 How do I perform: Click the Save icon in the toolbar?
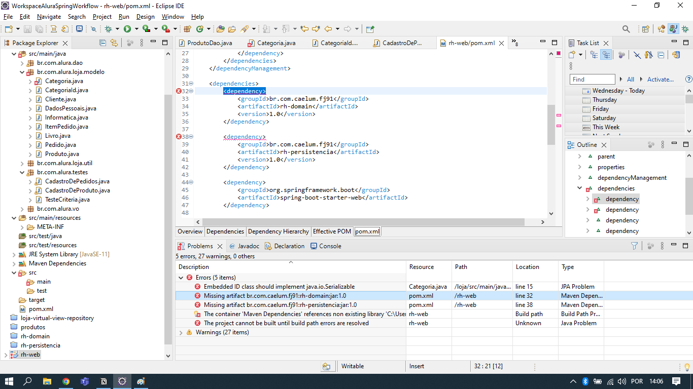pos(27,29)
